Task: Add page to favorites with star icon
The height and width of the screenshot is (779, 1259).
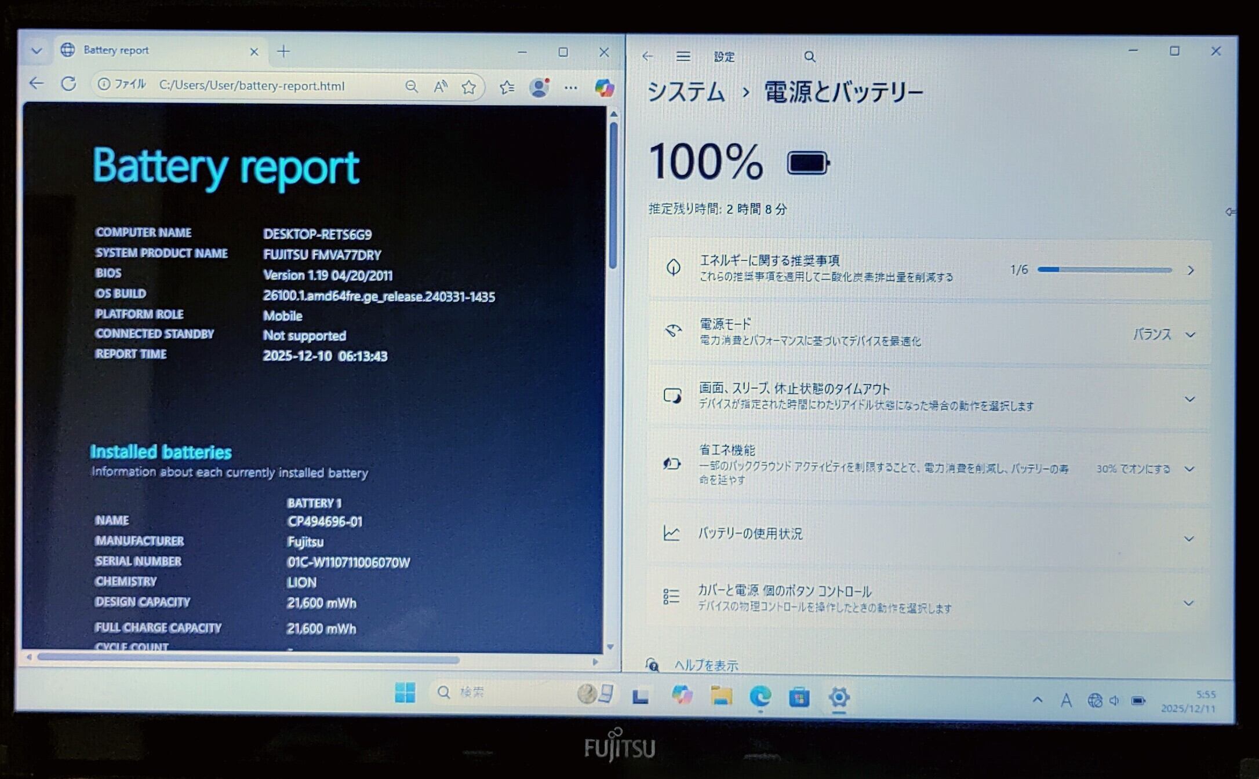Action: (x=468, y=87)
